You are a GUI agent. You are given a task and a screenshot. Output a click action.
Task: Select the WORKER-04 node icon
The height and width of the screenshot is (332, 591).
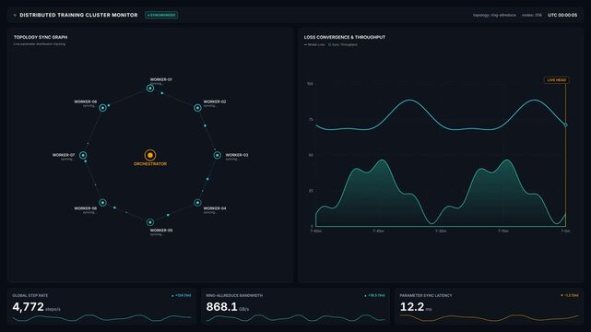pyautogui.click(x=197, y=203)
